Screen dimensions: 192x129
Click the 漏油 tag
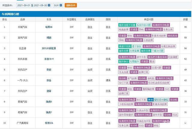pyautogui.click(x=152, y=61)
